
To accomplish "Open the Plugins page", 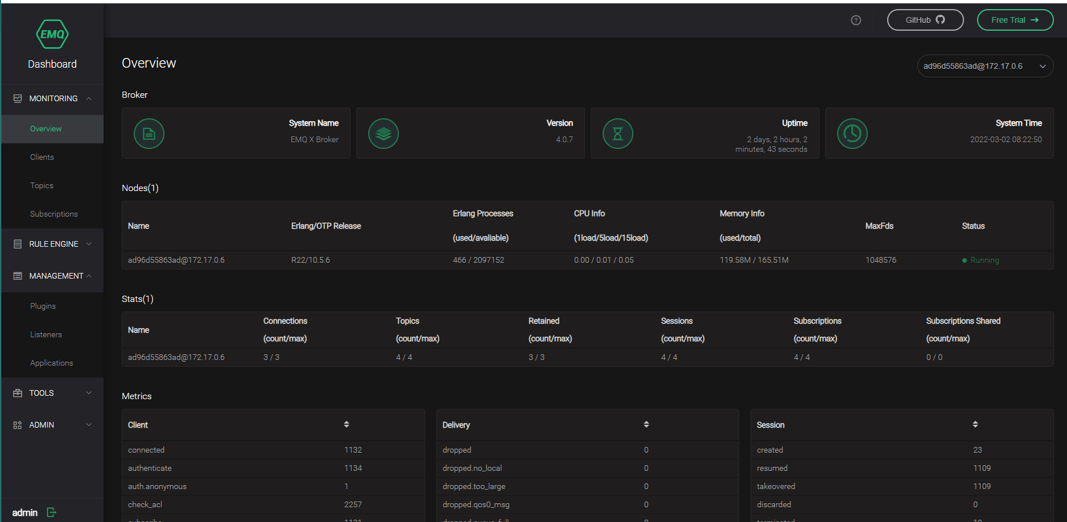I will point(52,306).
